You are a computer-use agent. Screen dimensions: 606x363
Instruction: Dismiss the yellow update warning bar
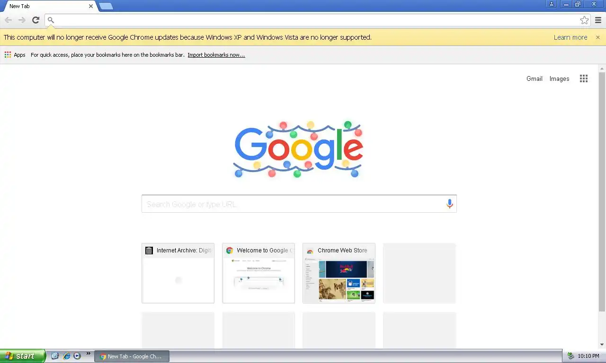pyautogui.click(x=598, y=37)
